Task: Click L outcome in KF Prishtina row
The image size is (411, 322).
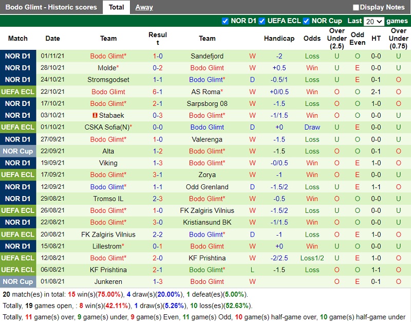Action: 252,270
